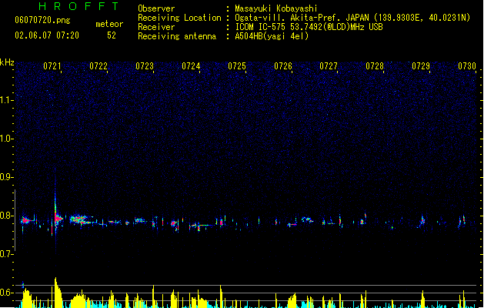Click the ICOM IC-575 receiver value
Screen dimensions: 484x308
pyautogui.click(x=309, y=27)
